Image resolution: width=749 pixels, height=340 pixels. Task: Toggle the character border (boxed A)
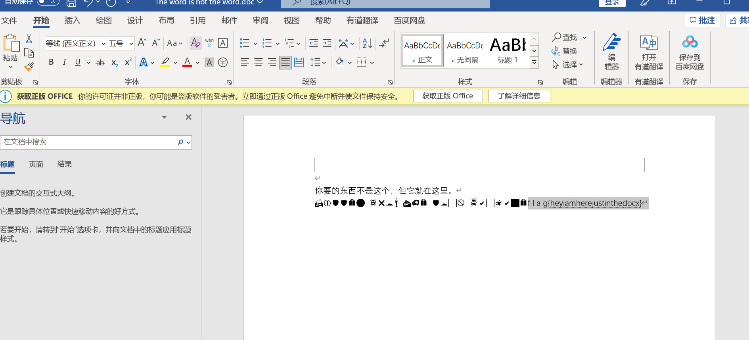point(223,43)
